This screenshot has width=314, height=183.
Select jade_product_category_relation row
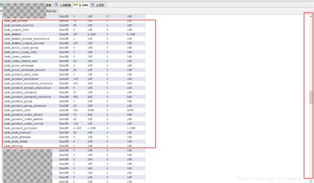pyautogui.click(x=74, y=97)
